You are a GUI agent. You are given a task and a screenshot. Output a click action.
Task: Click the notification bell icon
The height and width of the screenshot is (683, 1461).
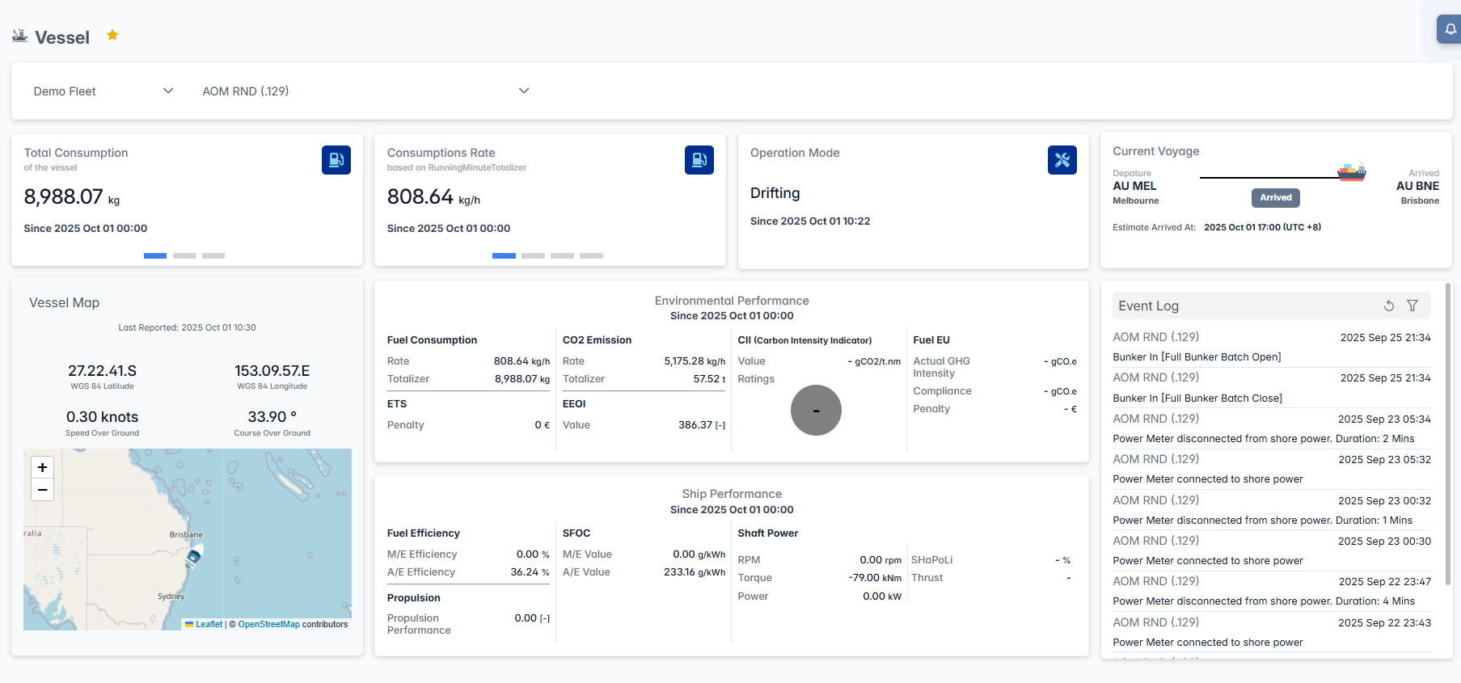(1450, 30)
